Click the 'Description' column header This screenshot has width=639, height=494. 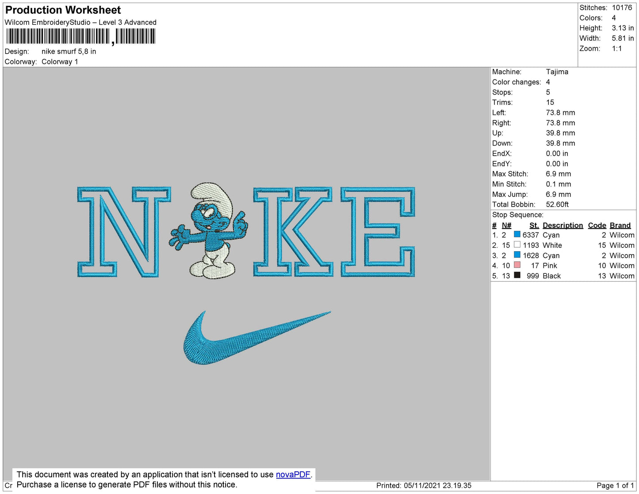tap(563, 225)
